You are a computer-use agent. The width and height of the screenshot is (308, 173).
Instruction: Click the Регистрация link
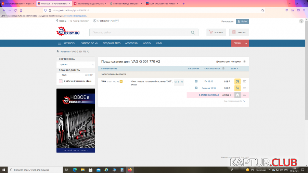tap(227, 22)
